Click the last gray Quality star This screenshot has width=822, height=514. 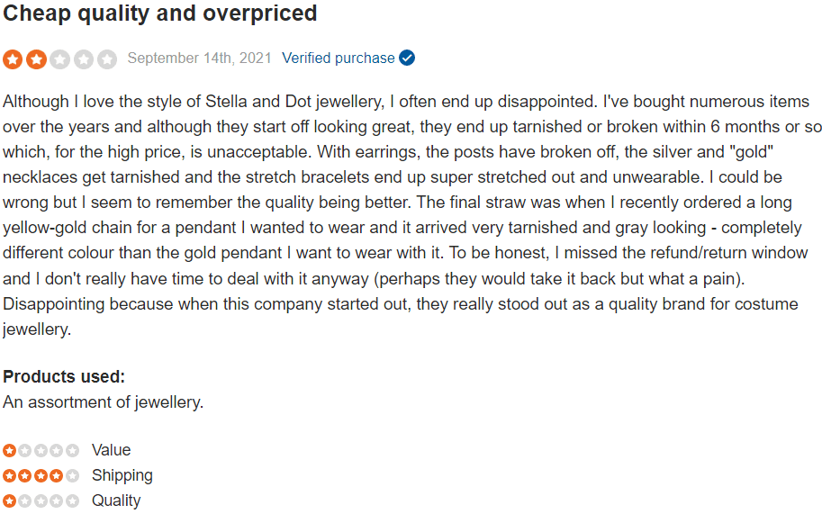pyautogui.click(x=72, y=500)
